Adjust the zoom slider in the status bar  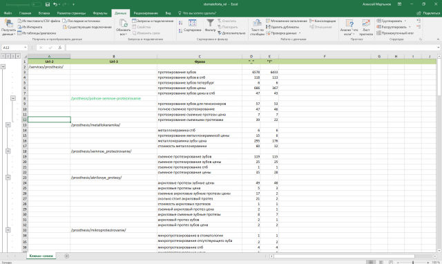[413, 263]
